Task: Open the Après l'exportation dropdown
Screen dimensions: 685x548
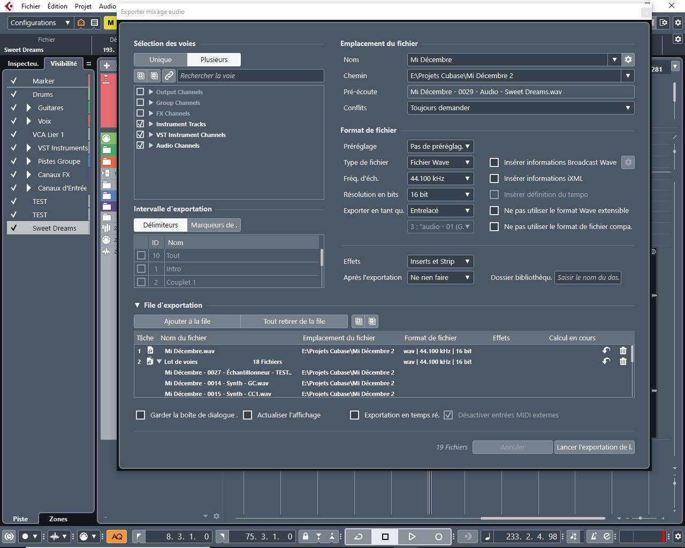Action: (x=440, y=277)
